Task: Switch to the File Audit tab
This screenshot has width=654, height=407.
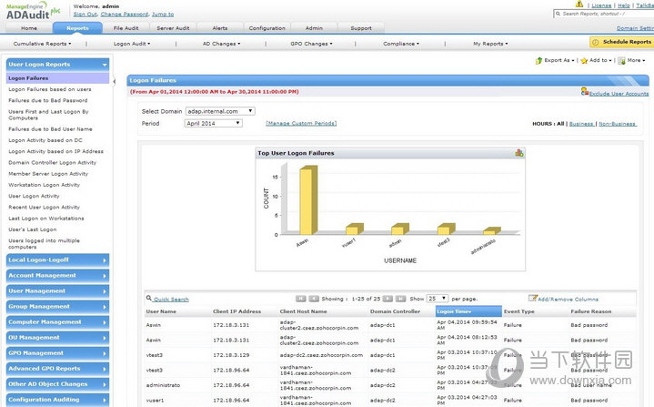Action: (126, 28)
